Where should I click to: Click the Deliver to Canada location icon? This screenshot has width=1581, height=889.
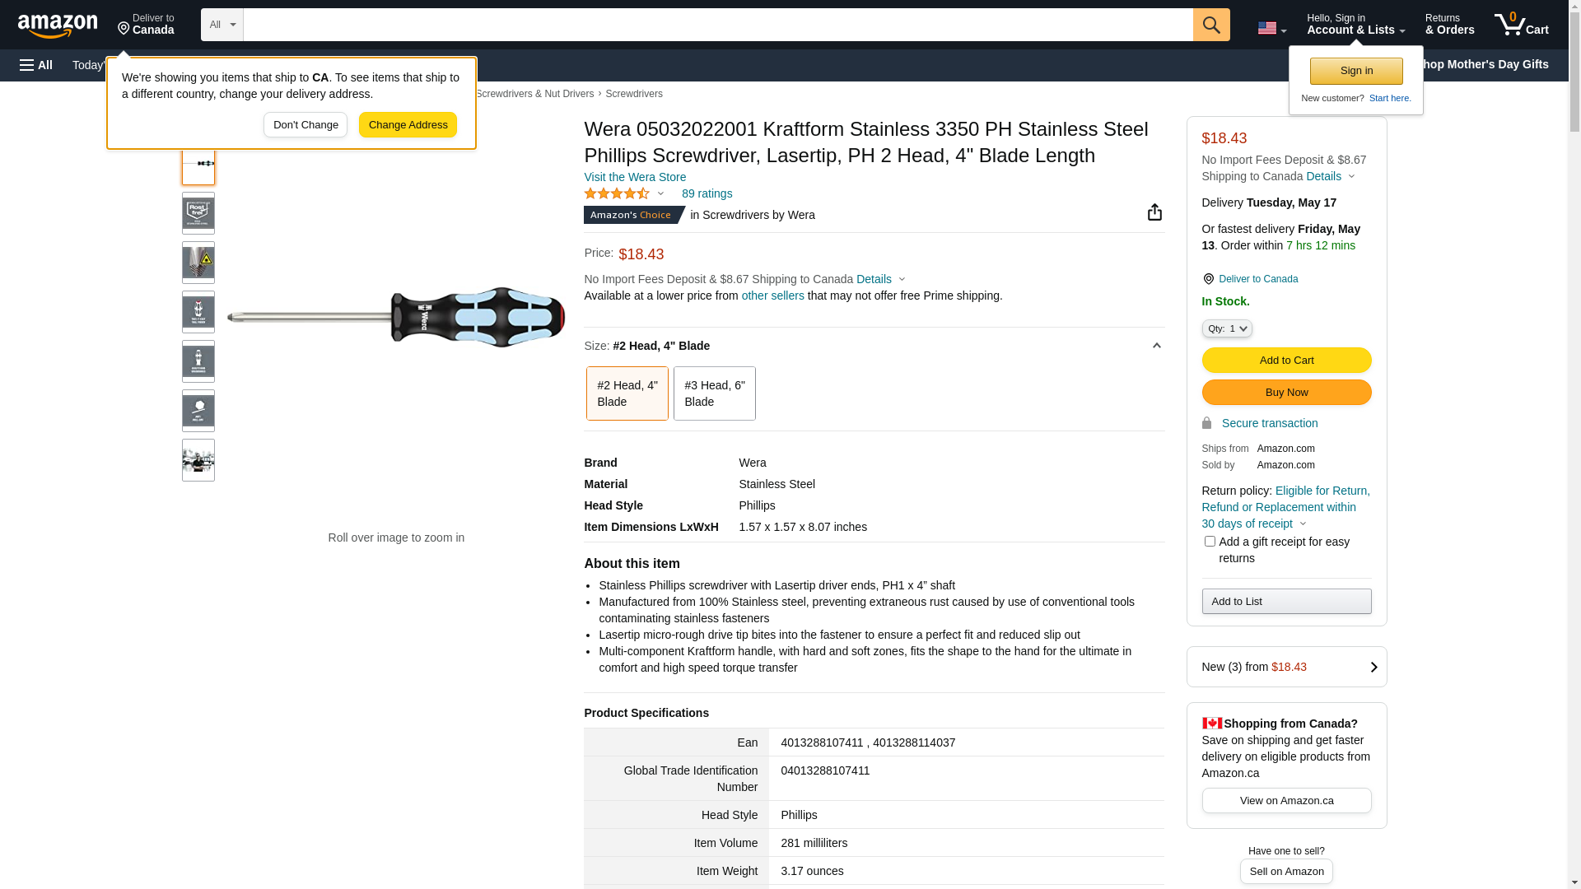click(1209, 279)
